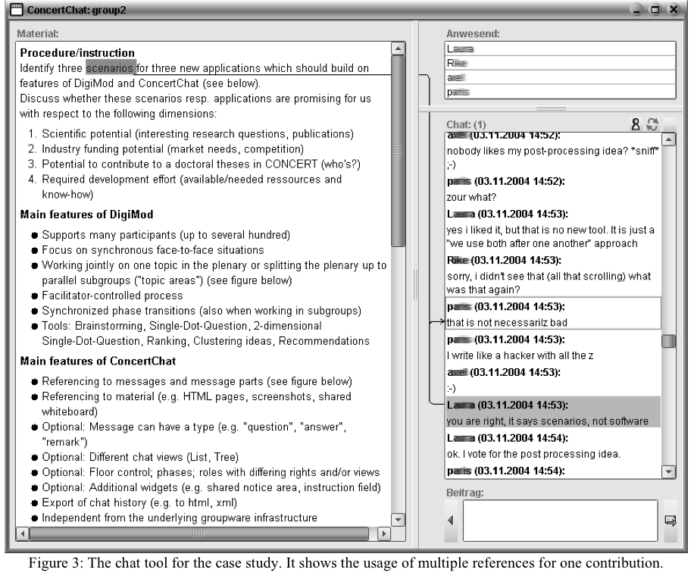Click the highlighted word "scenarios" in Material
Screen dimensions: 697x582
[111, 68]
